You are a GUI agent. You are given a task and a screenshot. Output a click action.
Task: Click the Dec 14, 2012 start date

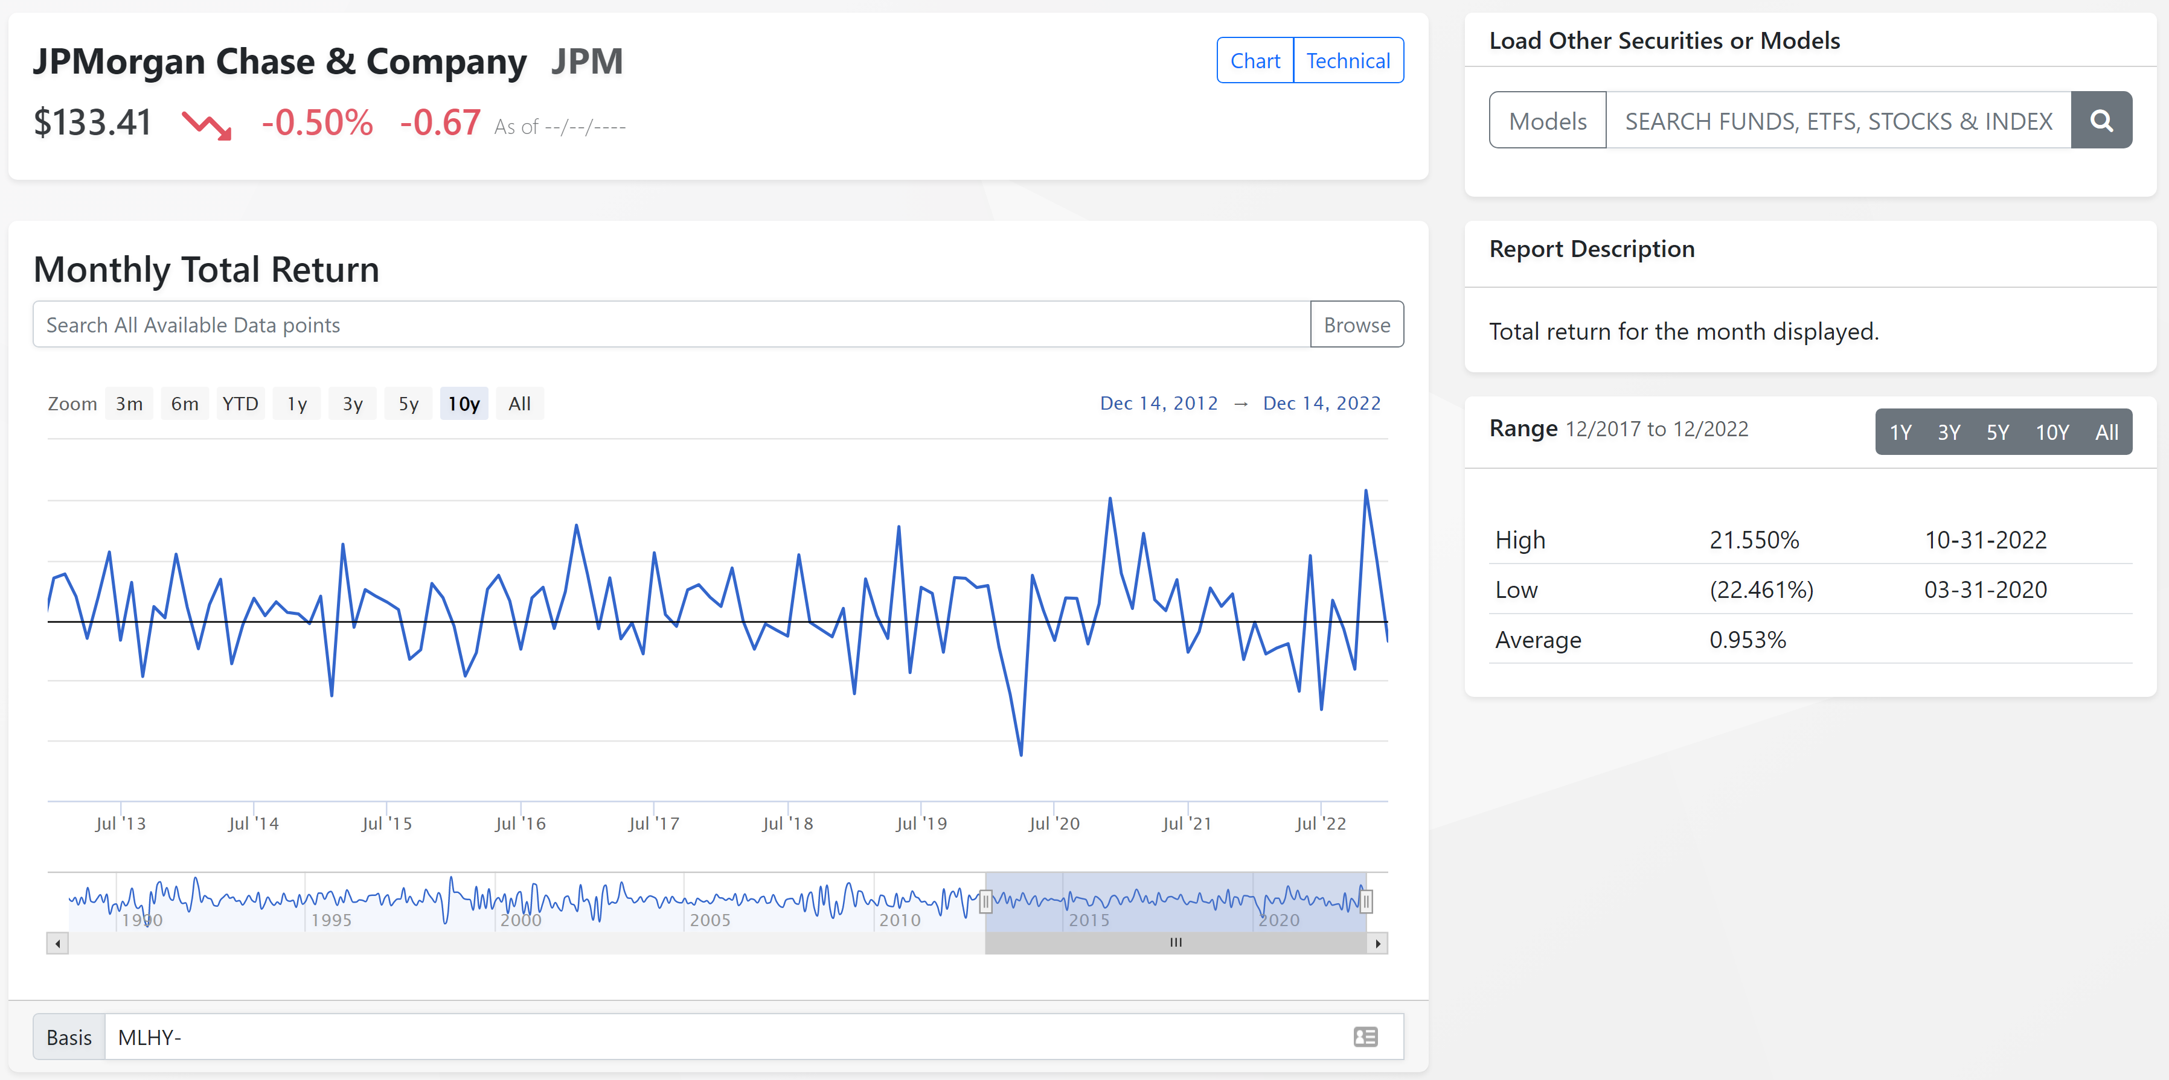[x=1159, y=403]
